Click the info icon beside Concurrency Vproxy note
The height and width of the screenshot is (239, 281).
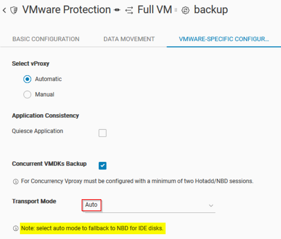[15, 182]
